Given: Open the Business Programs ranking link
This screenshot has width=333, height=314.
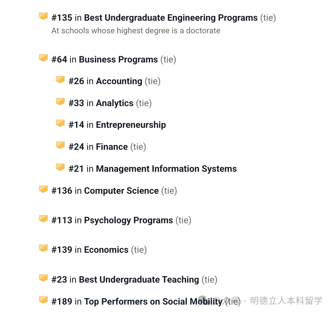Looking at the screenshot, I should pos(118,60).
